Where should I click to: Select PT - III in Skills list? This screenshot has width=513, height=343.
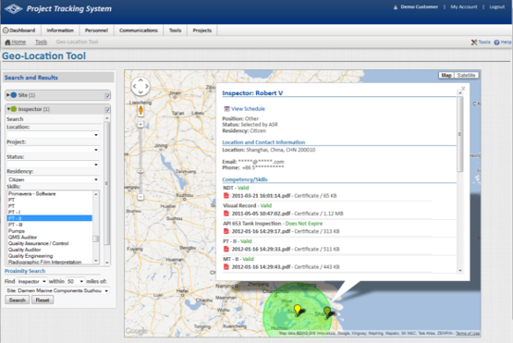(x=50, y=225)
